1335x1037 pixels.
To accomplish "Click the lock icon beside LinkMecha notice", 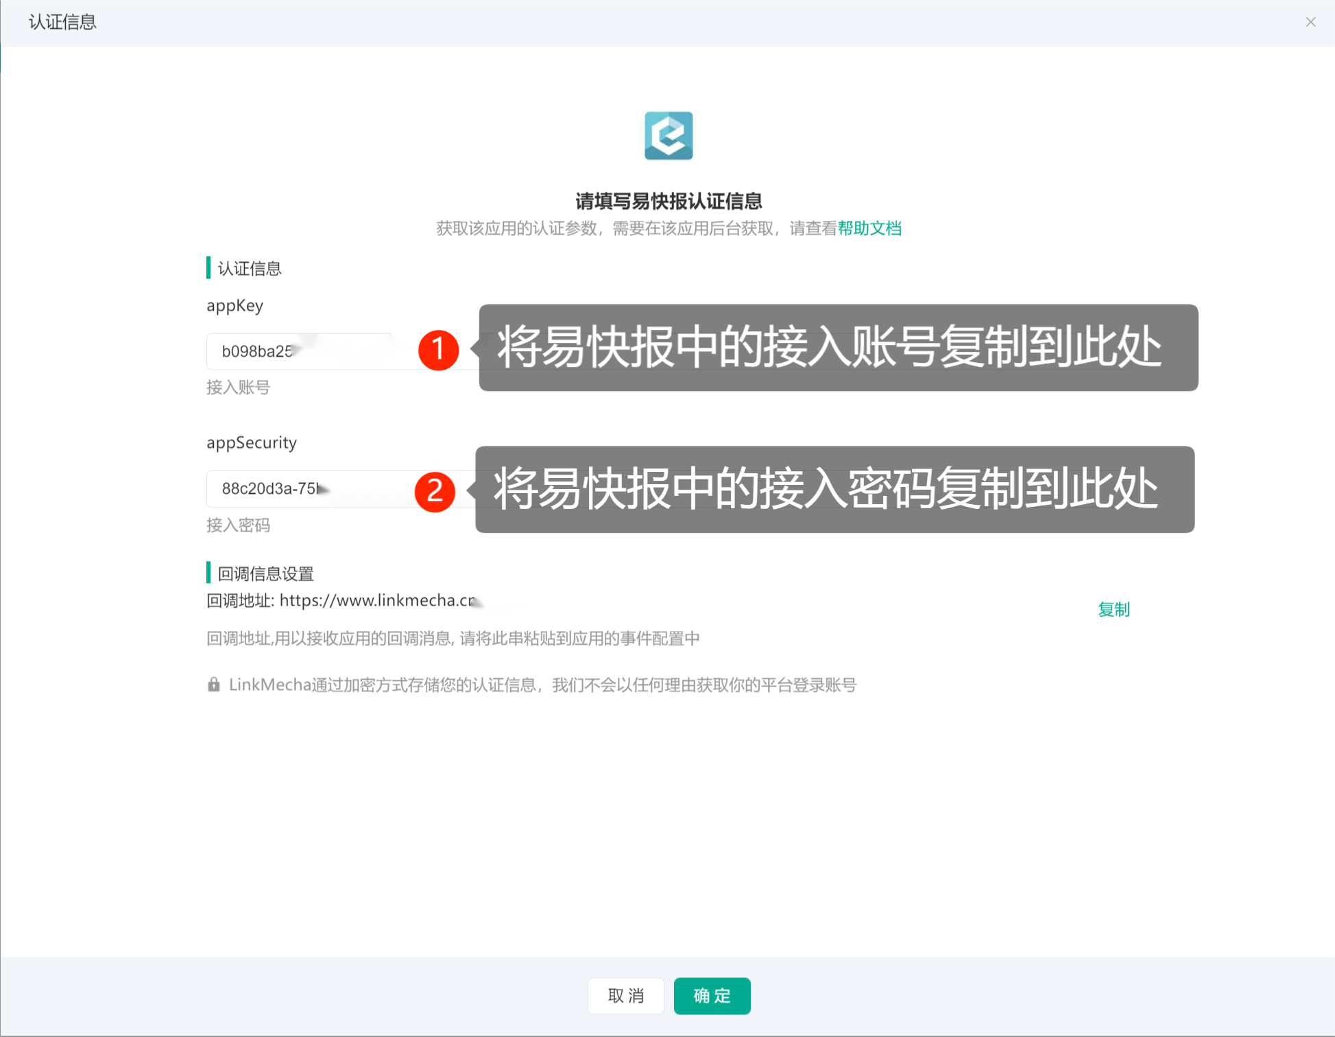I will click(214, 684).
